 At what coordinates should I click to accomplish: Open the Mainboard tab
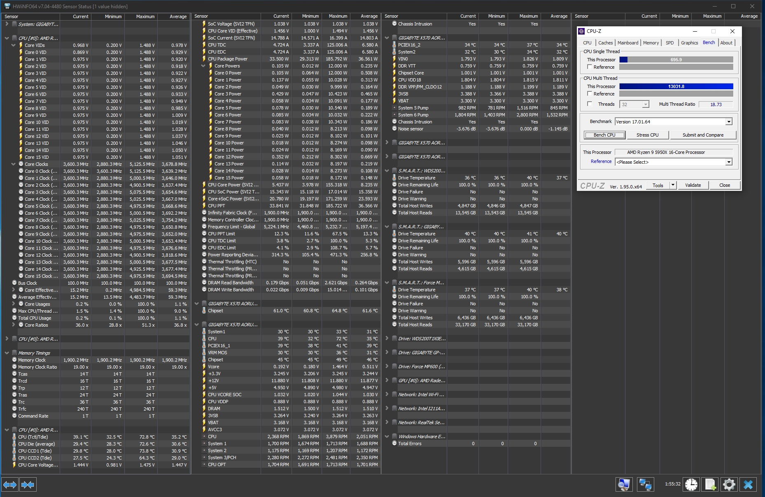(628, 43)
